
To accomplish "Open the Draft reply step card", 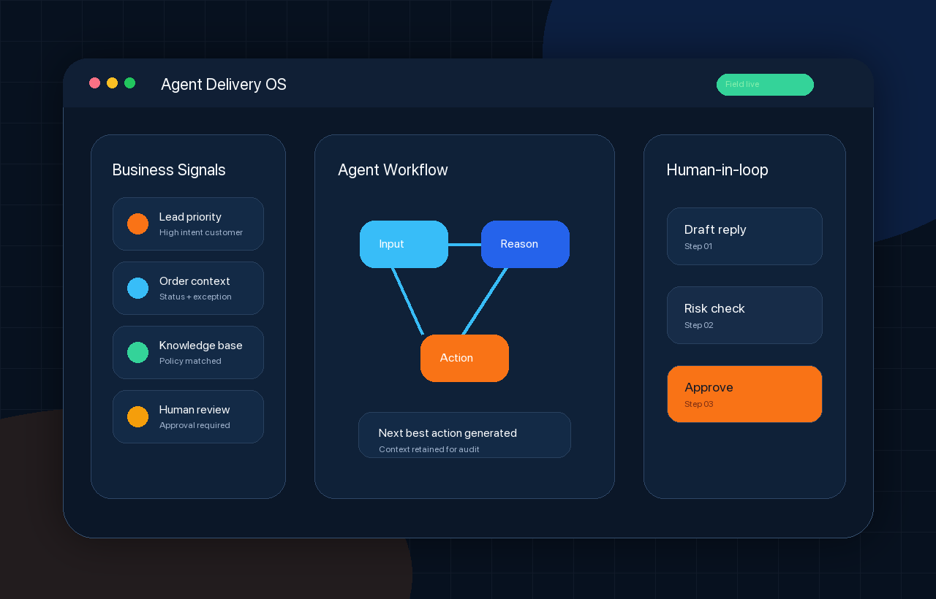I will [x=744, y=236].
